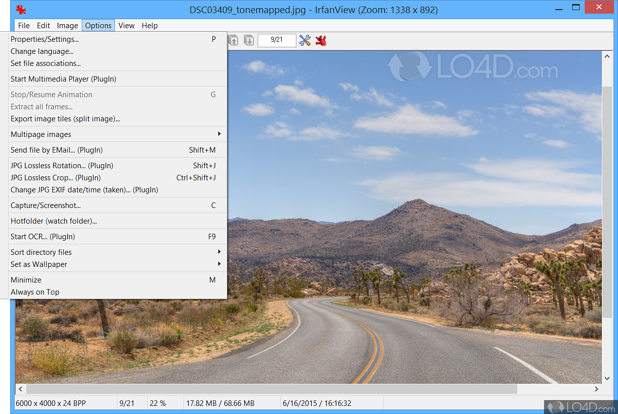Expand the Multipage images submenu

pyautogui.click(x=117, y=134)
